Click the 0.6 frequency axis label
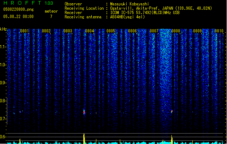 click(x=3, y=137)
